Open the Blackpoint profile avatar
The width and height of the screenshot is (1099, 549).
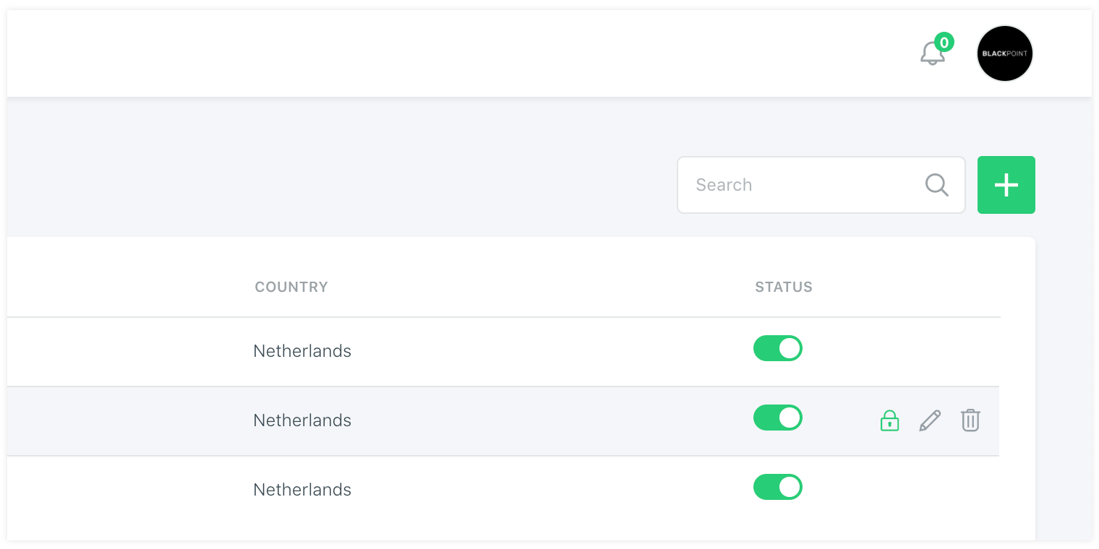[1004, 54]
